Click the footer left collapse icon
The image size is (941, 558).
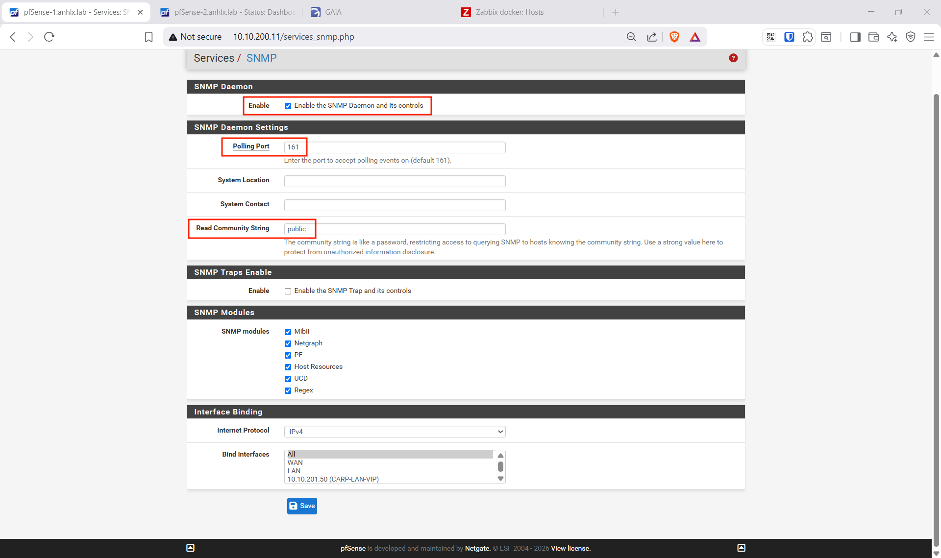pyautogui.click(x=191, y=548)
